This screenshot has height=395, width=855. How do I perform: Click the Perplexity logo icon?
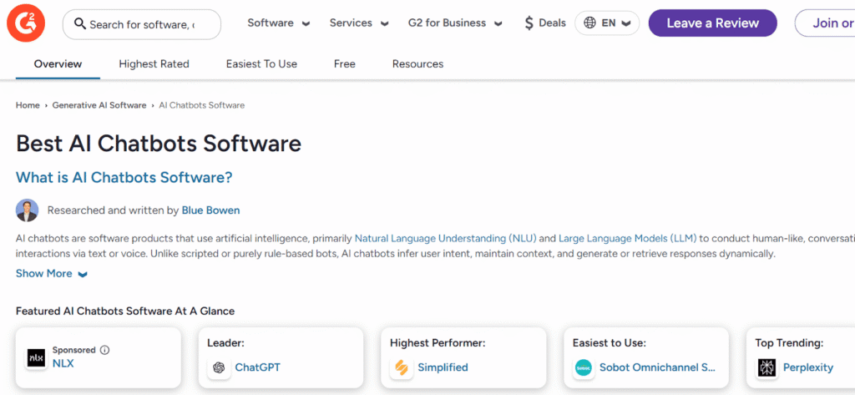click(766, 367)
